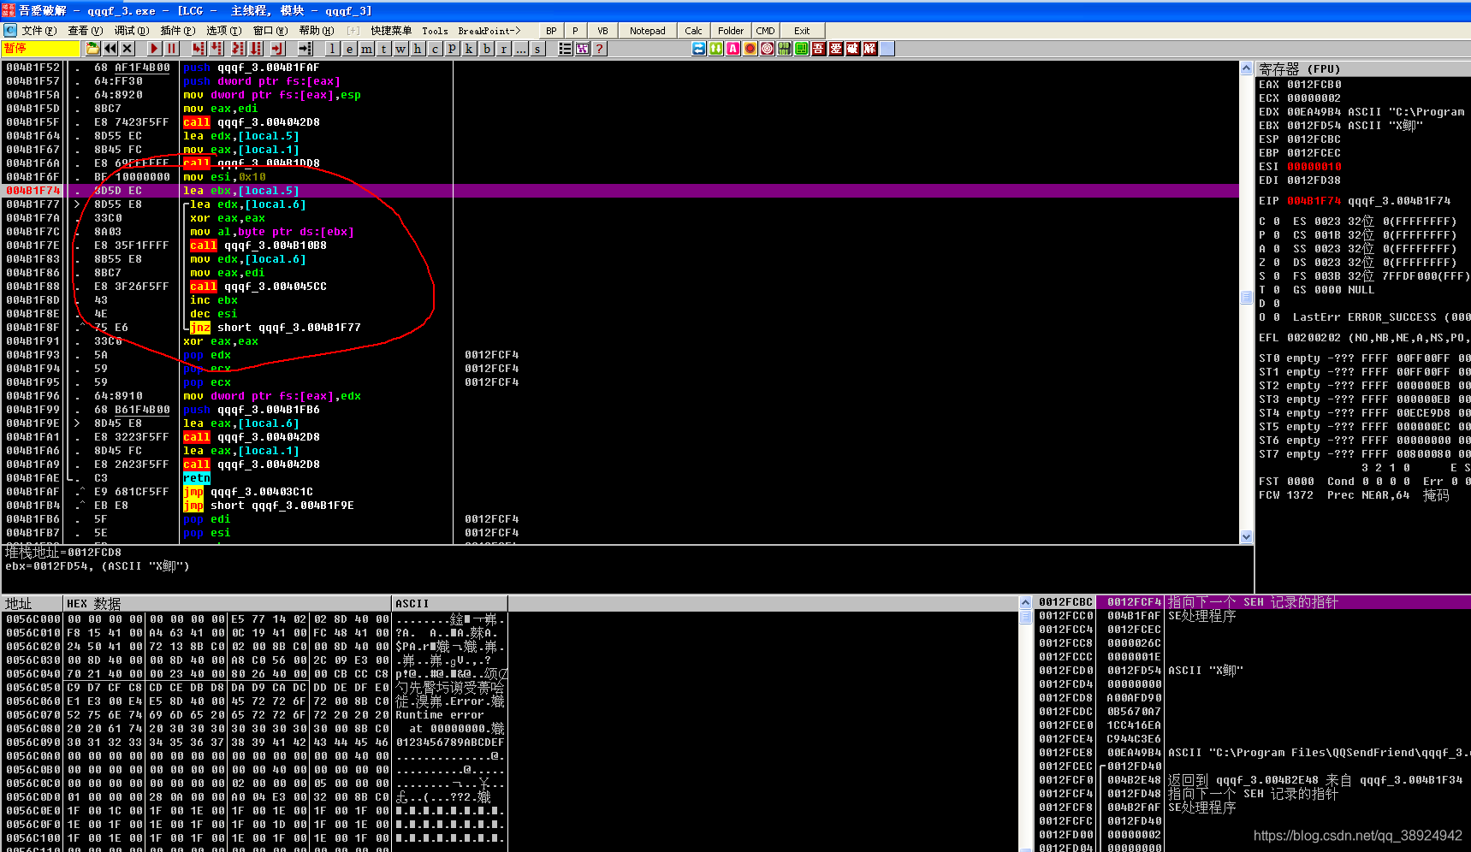Open Executable modules with 'e' button

[x=349, y=49]
